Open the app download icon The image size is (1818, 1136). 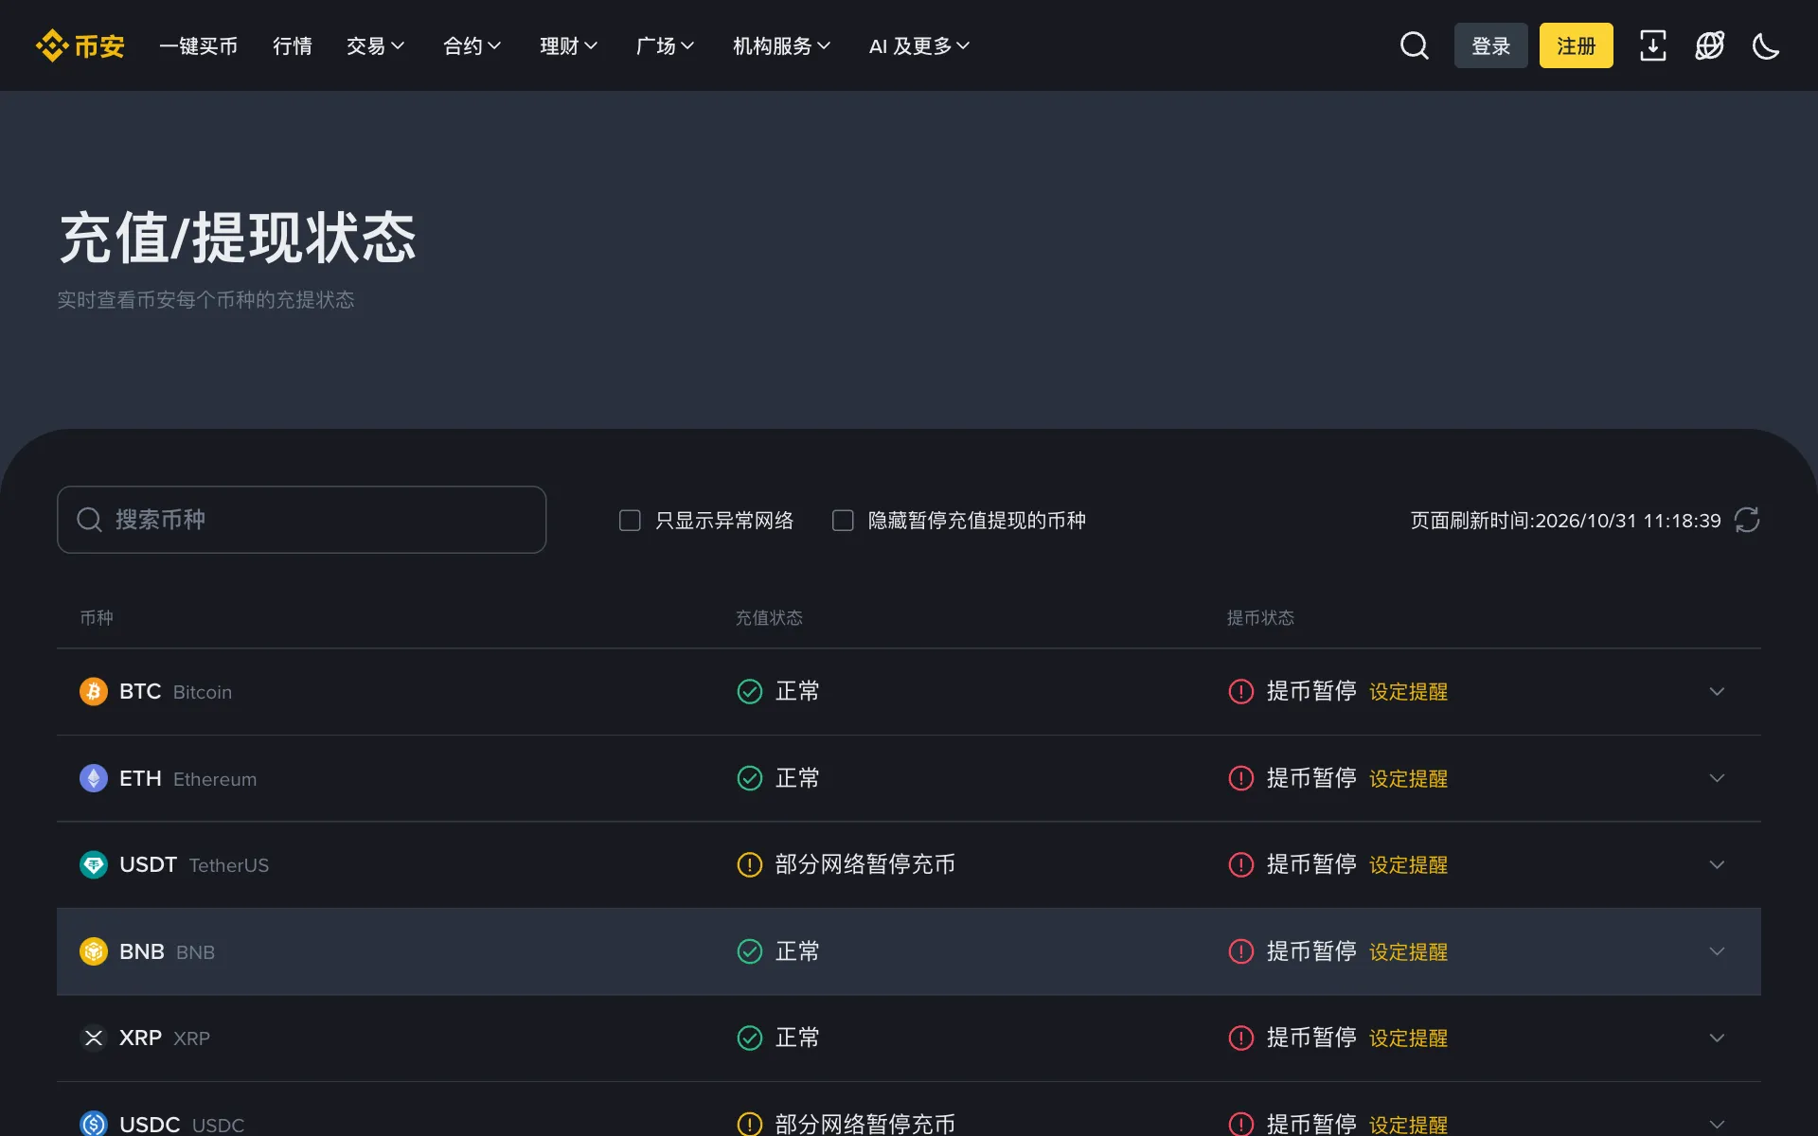(1653, 45)
